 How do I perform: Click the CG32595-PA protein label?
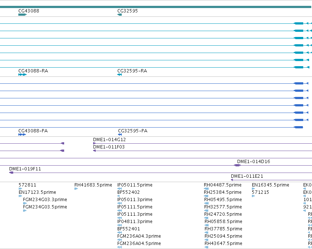click(133, 131)
